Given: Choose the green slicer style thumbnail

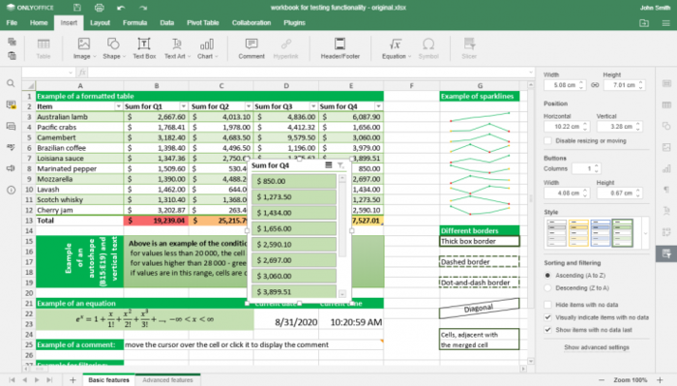Looking at the screenshot, I should point(622,233).
